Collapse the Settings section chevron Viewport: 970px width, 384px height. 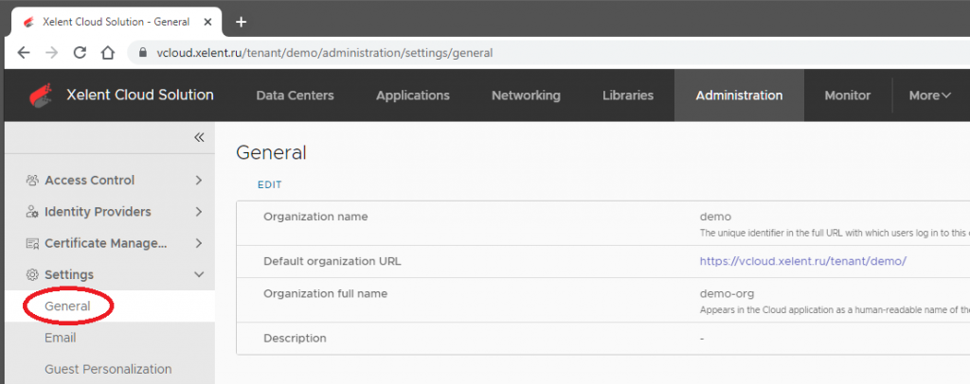click(x=199, y=274)
